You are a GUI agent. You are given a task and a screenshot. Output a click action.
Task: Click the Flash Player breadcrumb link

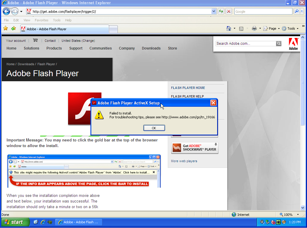click(x=46, y=64)
